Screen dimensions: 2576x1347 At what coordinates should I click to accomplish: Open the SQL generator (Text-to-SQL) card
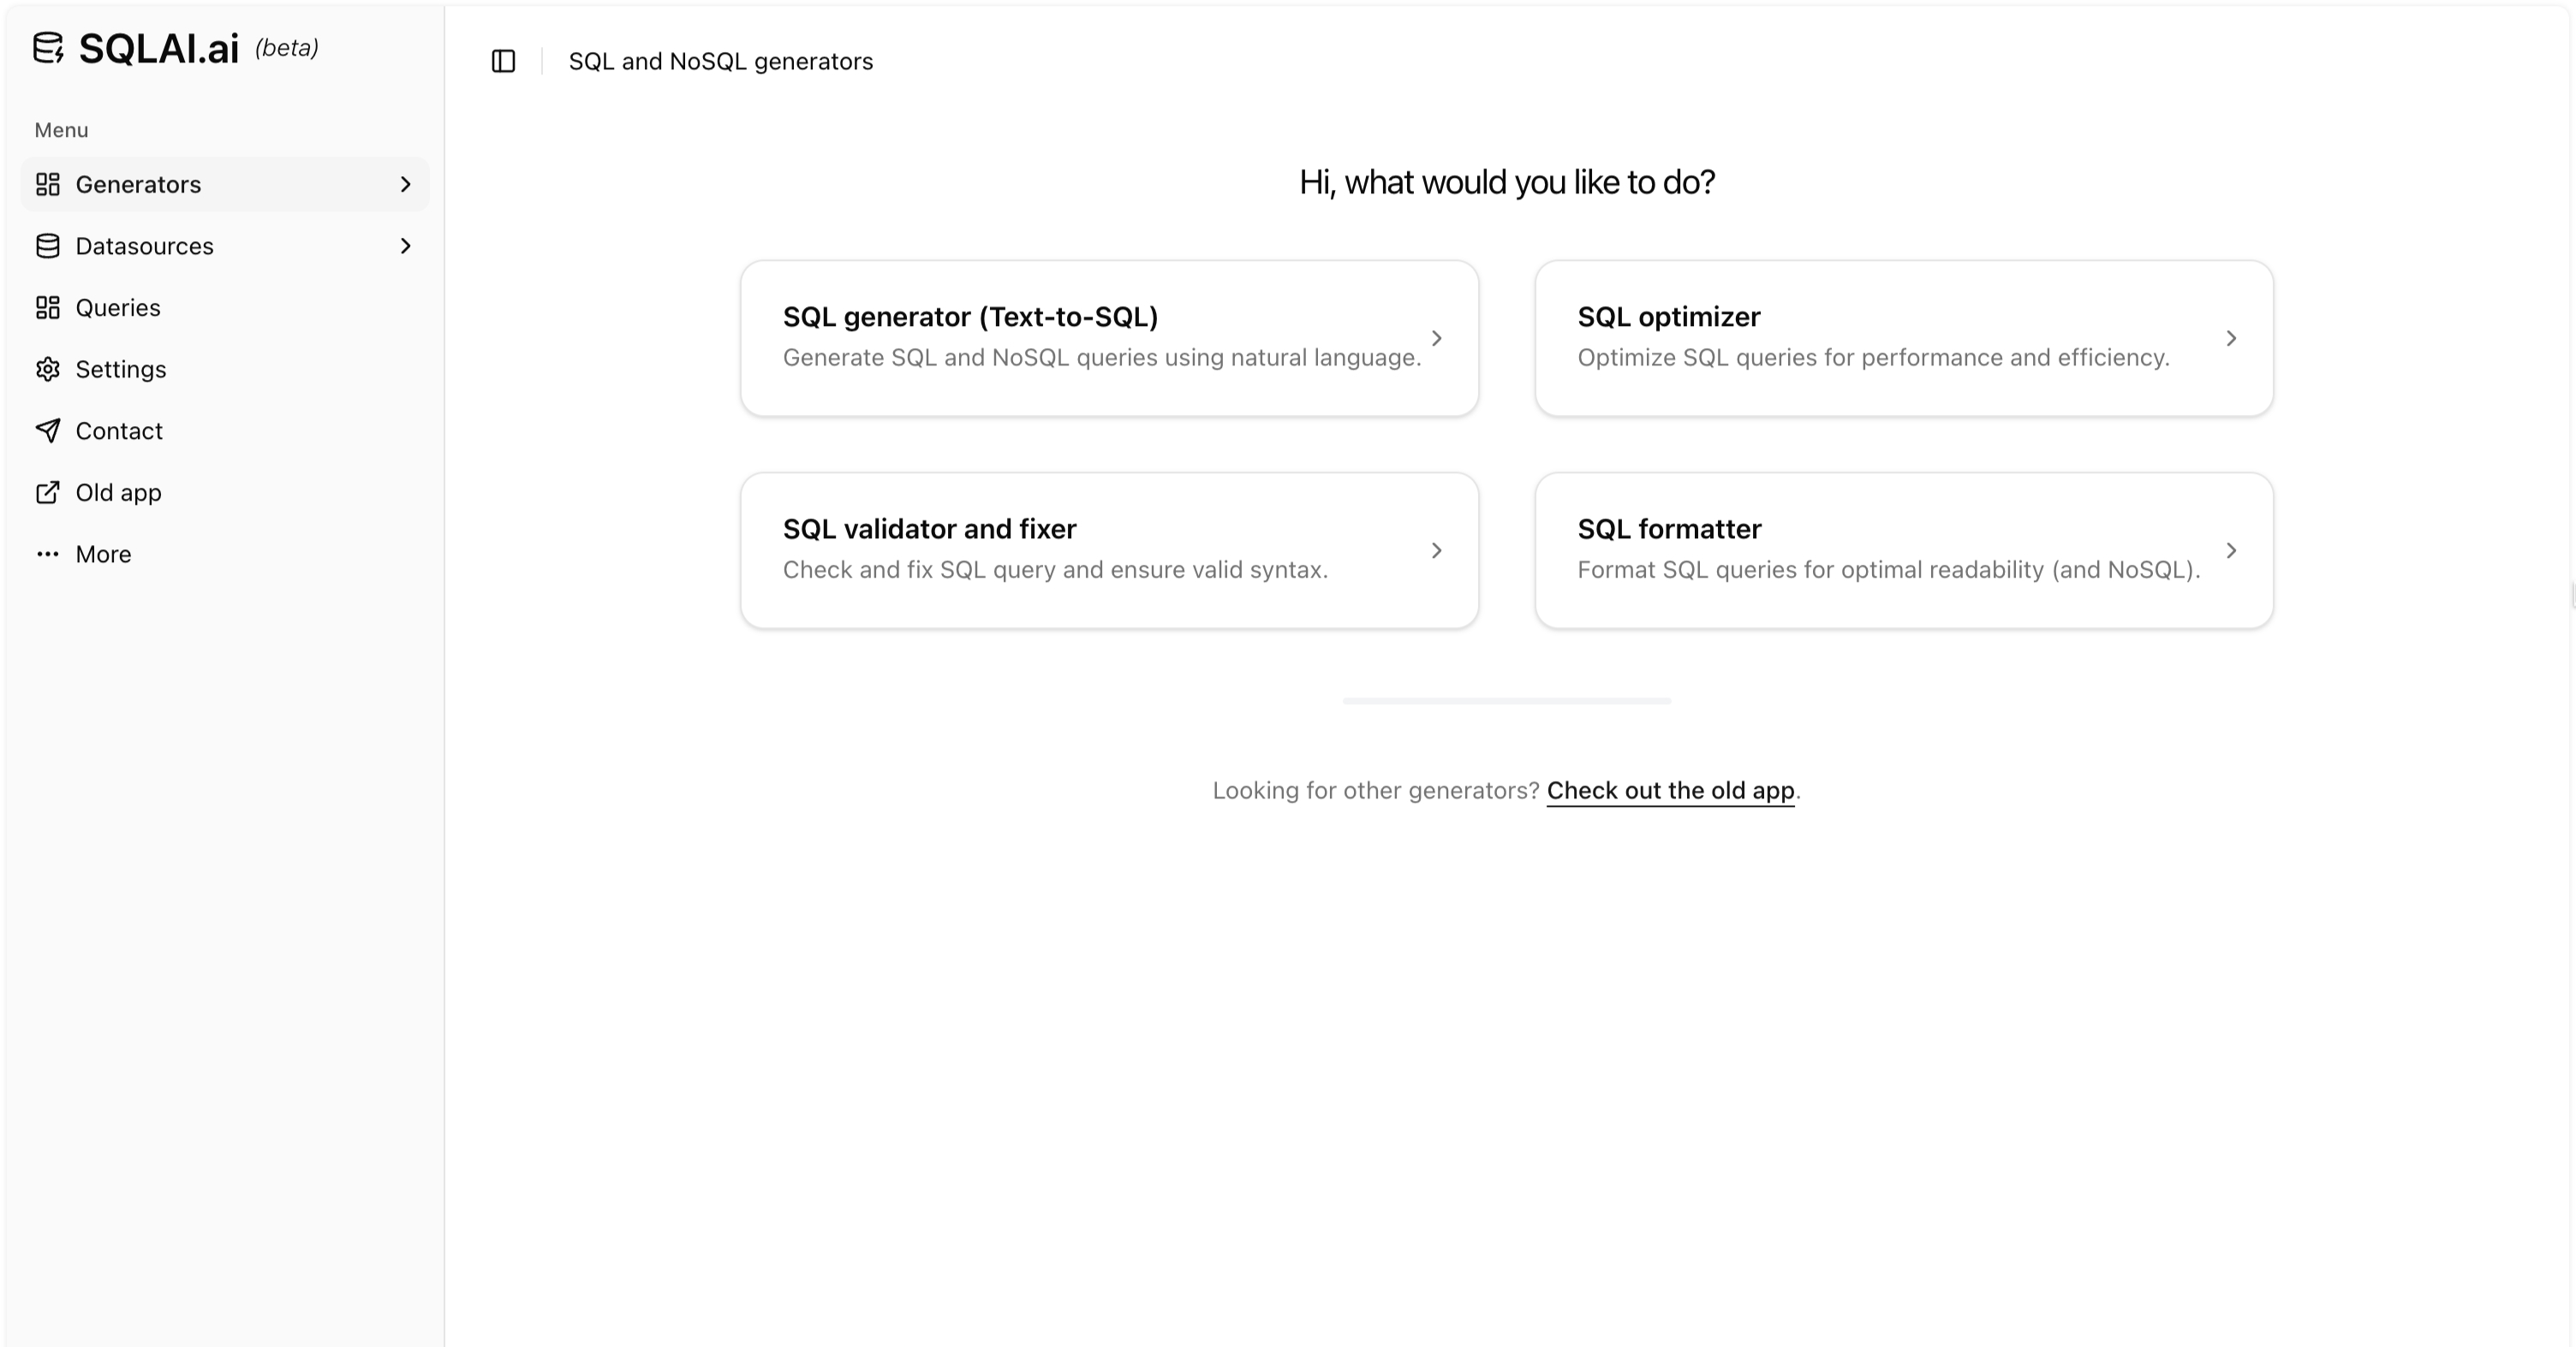coord(1108,338)
